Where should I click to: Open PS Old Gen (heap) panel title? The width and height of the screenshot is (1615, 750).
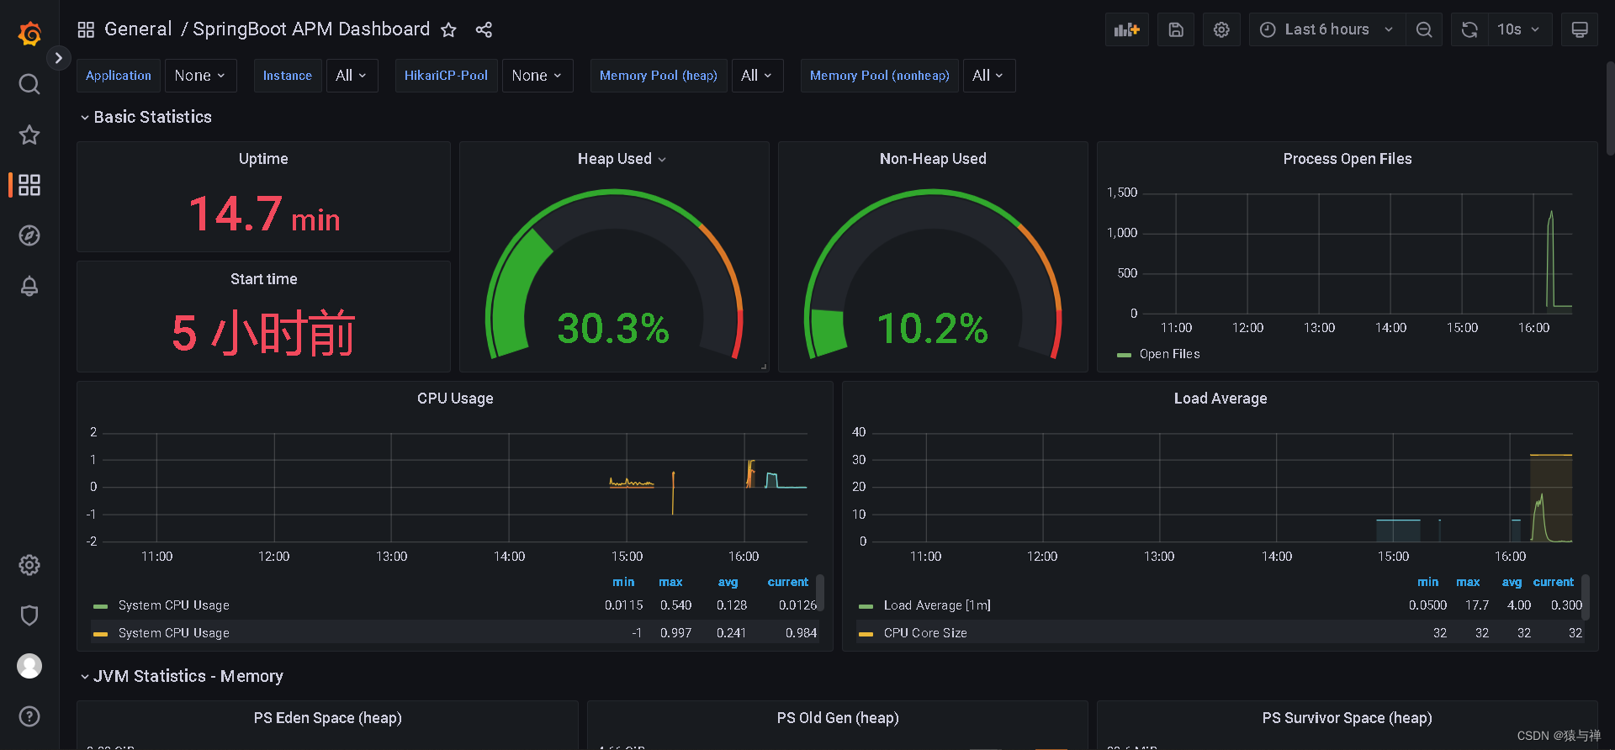(838, 718)
